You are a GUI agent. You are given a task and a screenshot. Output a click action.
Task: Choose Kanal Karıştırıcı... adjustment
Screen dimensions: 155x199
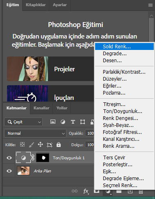click(x=124, y=139)
